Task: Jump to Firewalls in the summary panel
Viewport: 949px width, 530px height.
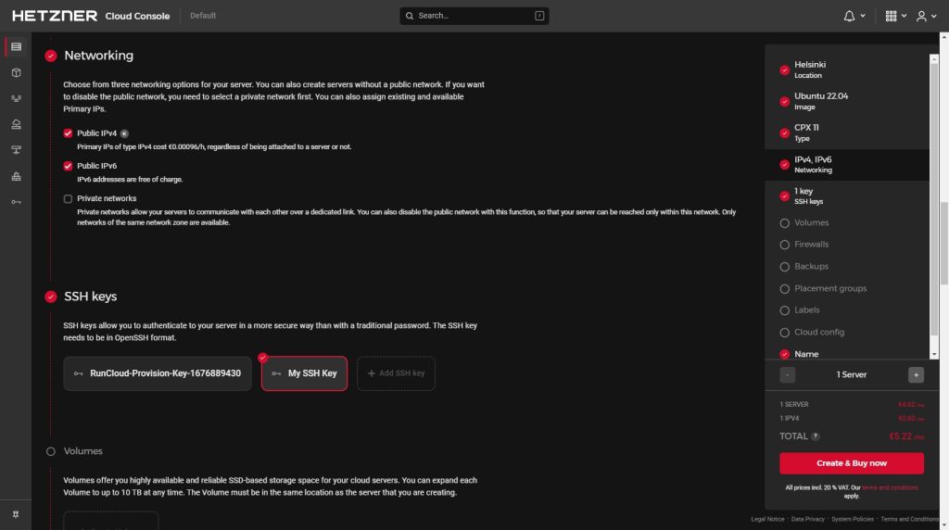Action: tap(811, 245)
